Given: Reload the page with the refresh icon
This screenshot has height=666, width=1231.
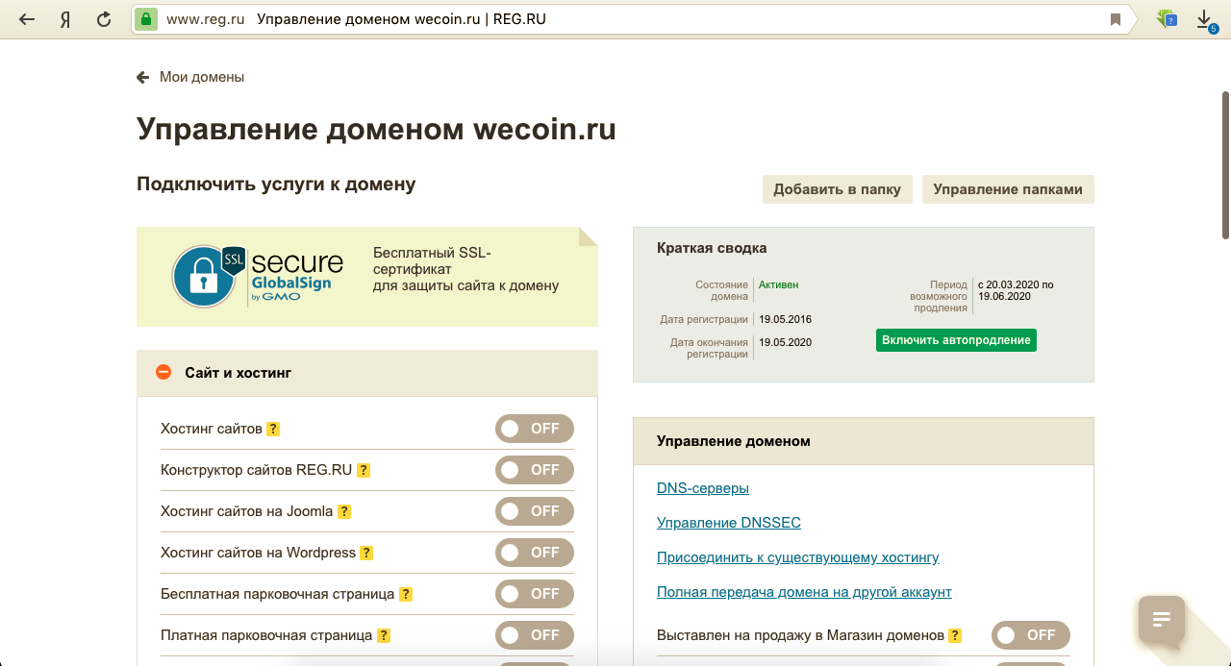Looking at the screenshot, I should click(104, 19).
